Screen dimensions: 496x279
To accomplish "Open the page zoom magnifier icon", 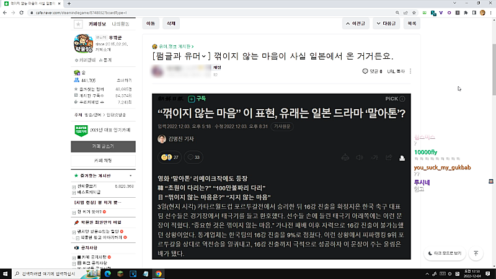I will 397,12.
